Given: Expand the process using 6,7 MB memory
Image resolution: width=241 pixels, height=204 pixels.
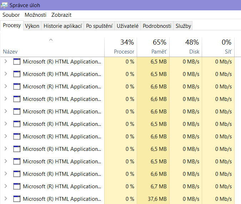Looking at the screenshot, I should pos(5,186).
